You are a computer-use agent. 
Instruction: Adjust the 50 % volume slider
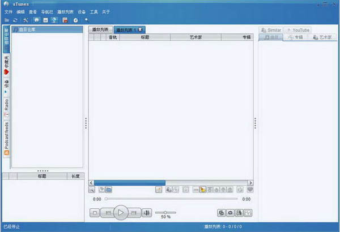[165, 212]
